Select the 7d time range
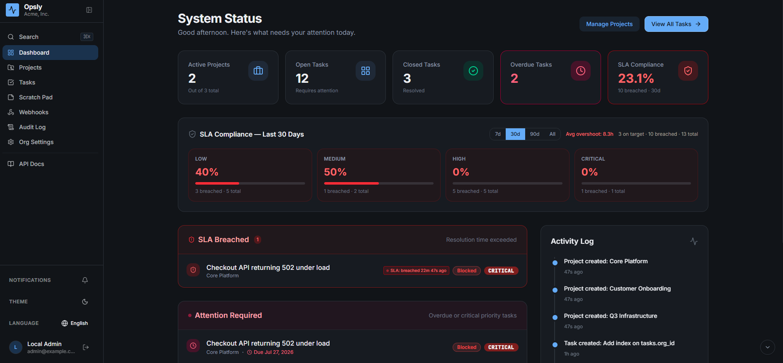 (x=498, y=134)
